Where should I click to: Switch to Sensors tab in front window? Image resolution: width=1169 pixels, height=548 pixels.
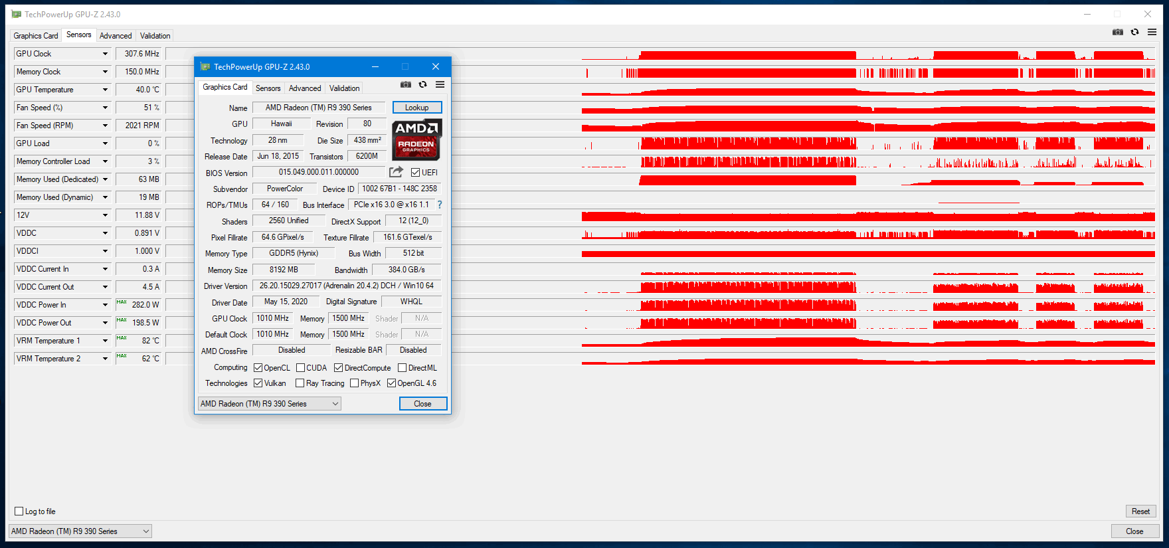point(268,88)
